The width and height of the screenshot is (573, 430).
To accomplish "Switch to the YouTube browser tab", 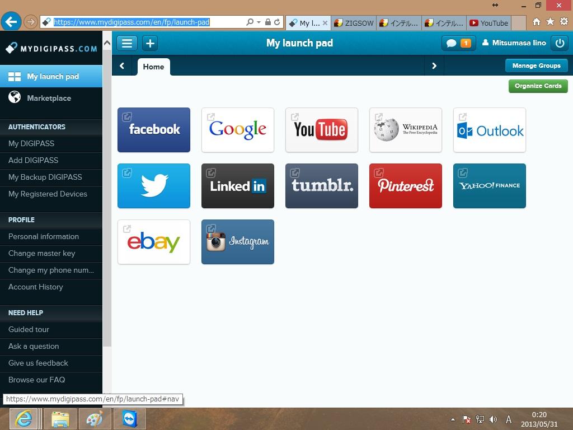I will tap(489, 23).
